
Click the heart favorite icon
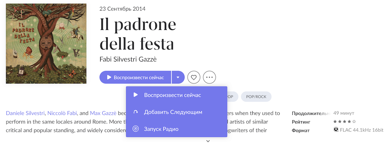(x=194, y=77)
